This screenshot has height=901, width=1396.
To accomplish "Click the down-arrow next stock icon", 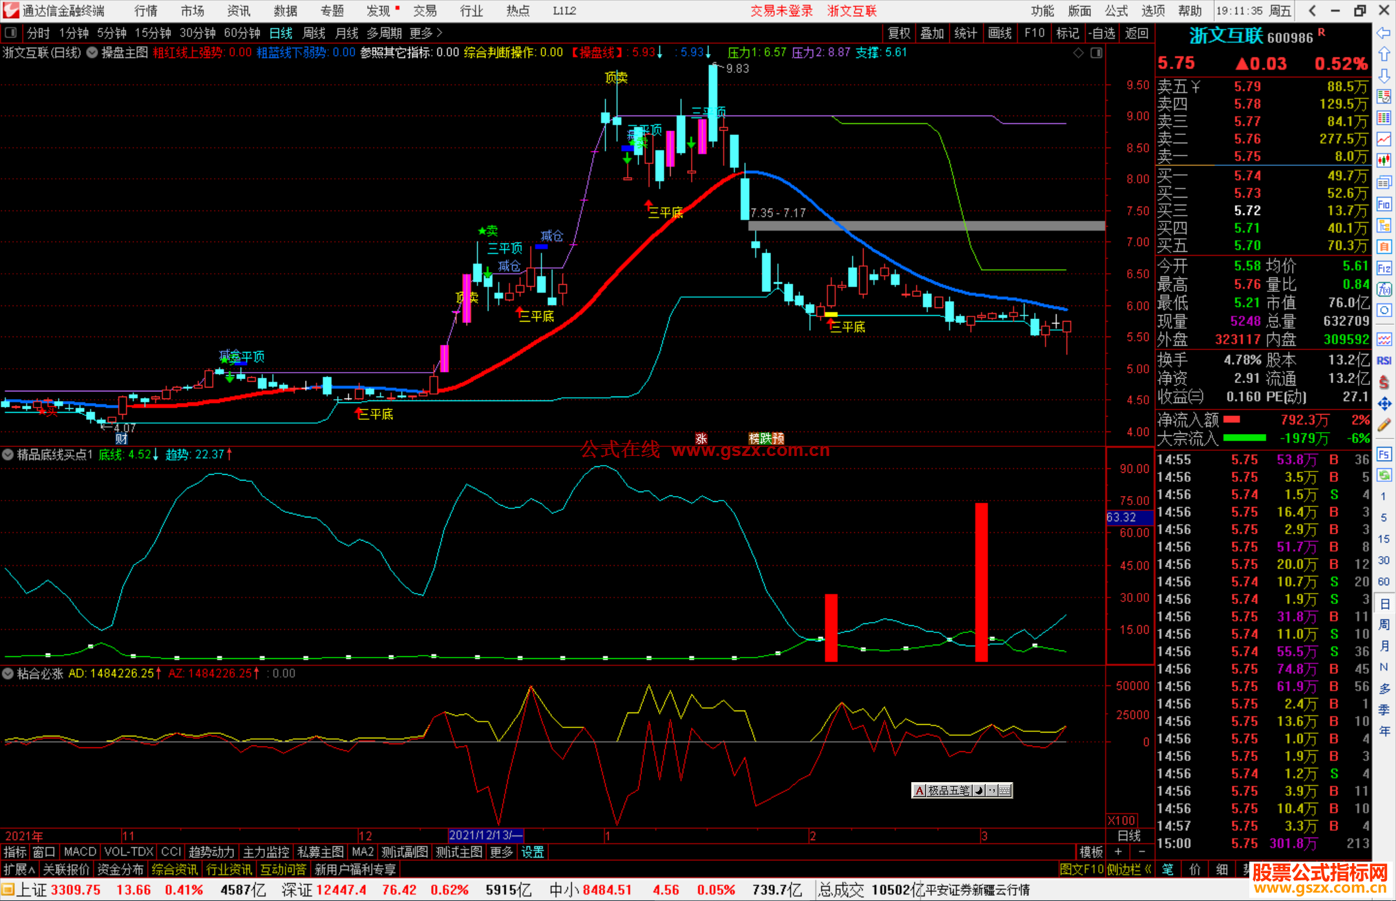I will point(1384,76).
